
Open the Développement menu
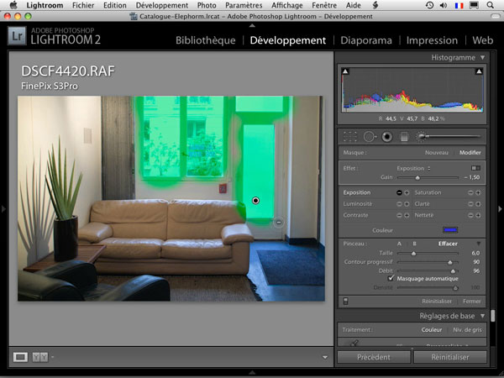coord(161,6)
